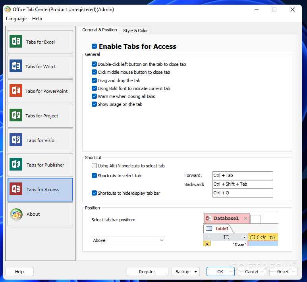Select Tabs for Publisher label
The image size is (307, 282).
tap(45, 165)
